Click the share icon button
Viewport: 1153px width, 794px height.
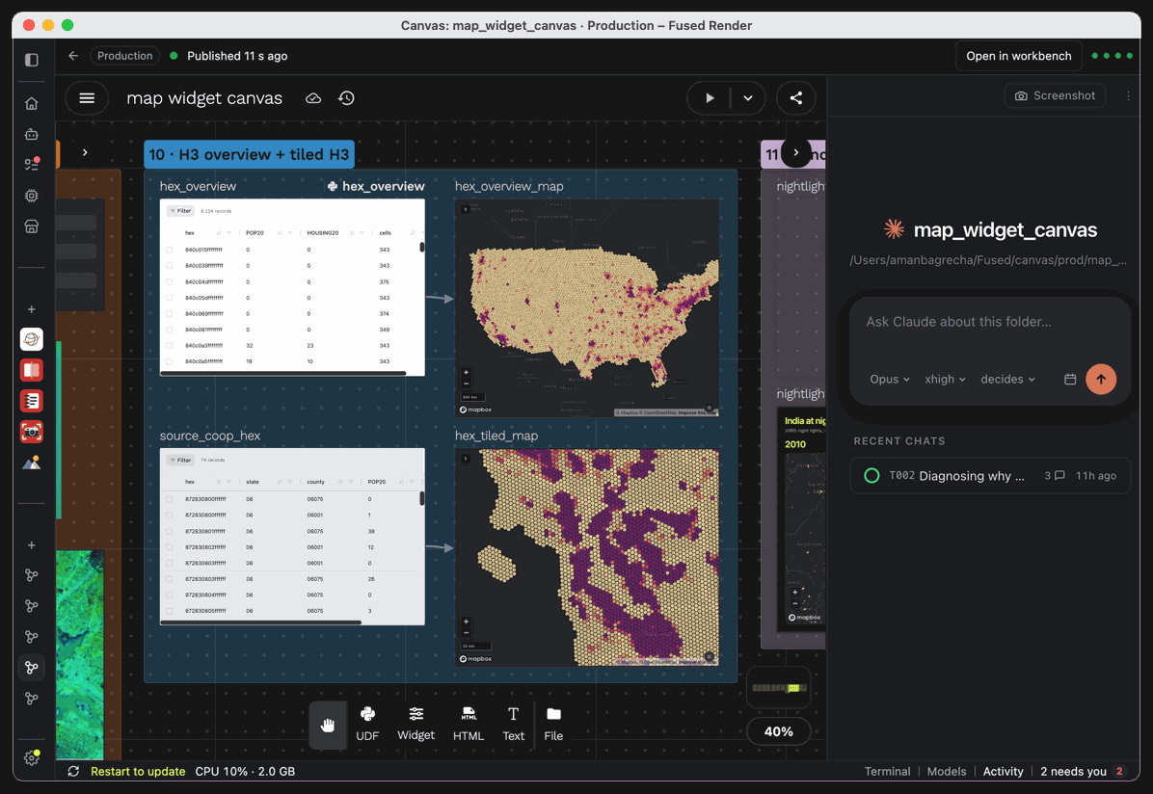[795, 97]
